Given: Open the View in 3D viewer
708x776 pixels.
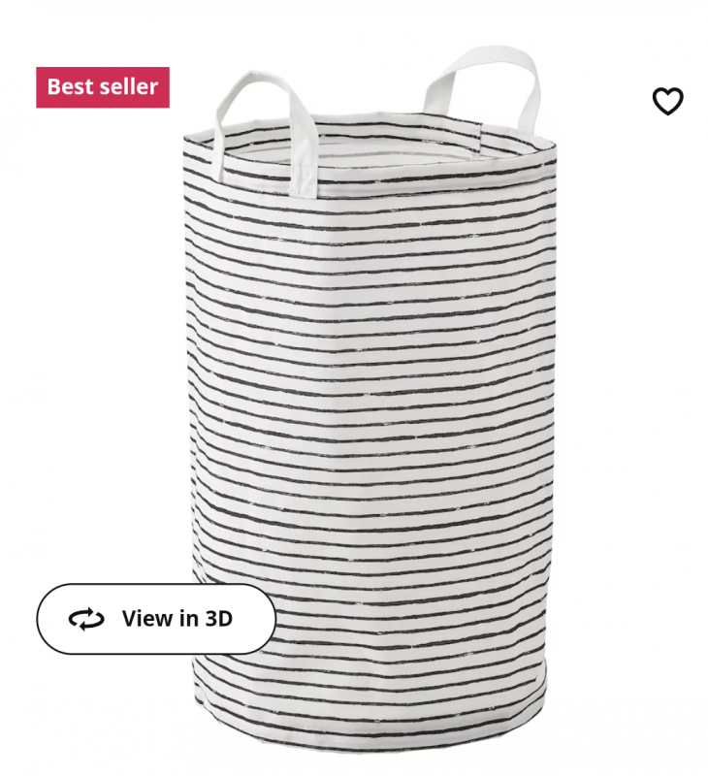Looking at the screenshot, I should point(156,619).
